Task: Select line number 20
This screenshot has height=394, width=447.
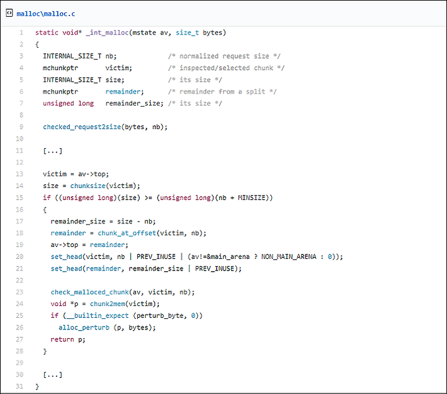Action: [x=19, y=257]
